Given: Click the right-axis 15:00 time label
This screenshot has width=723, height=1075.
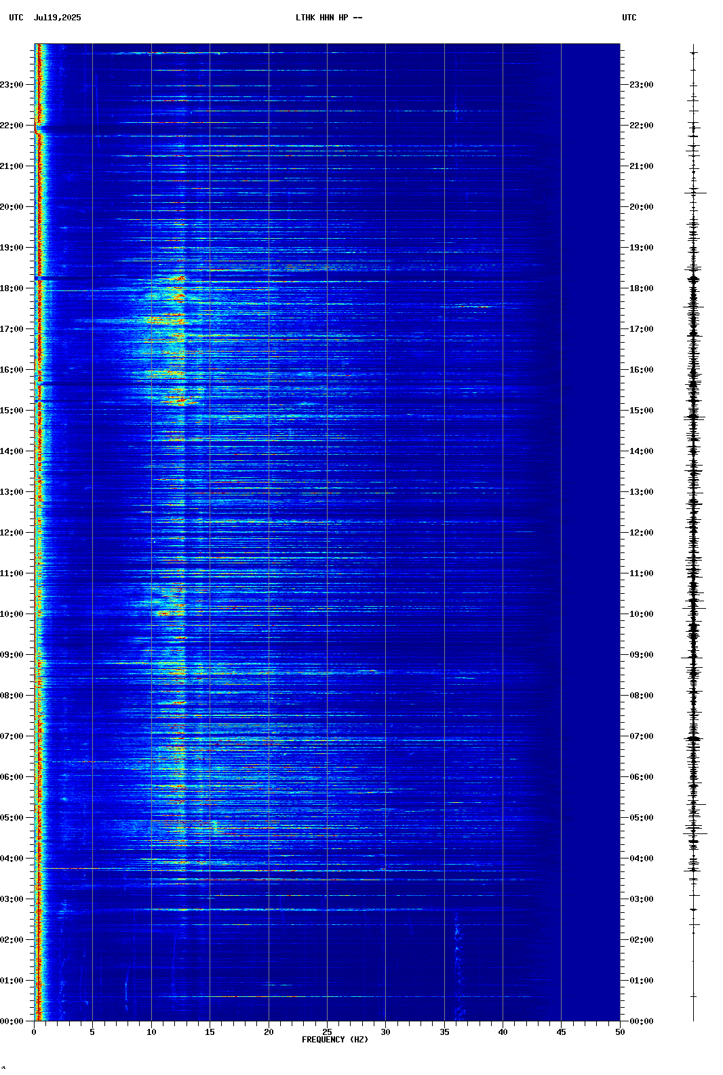Looking at the screenshot, I should 642,411.
